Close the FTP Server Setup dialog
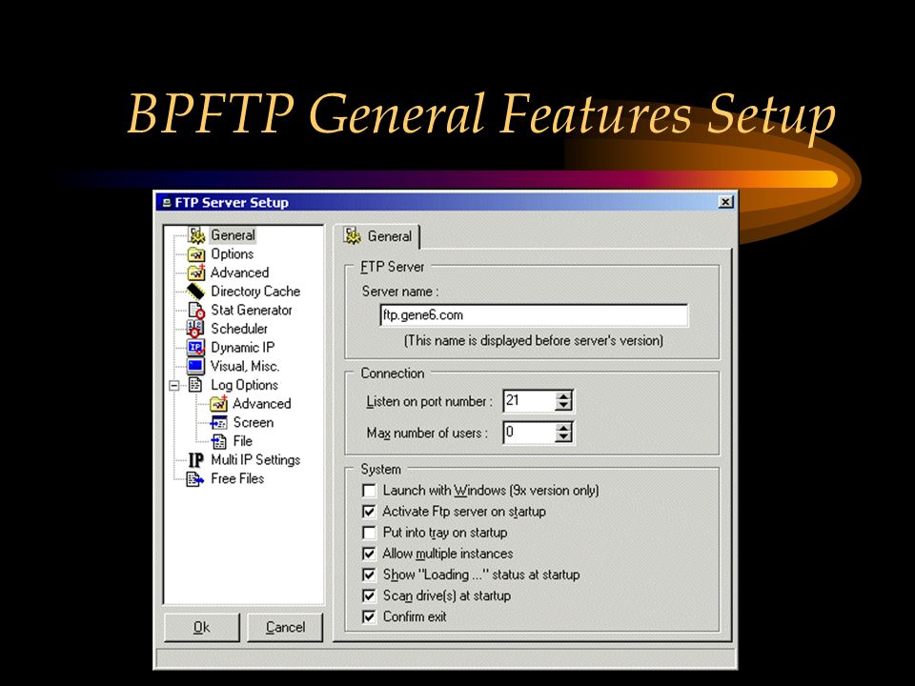Screen dimensions: 915x686 click(x=725, y=202)
